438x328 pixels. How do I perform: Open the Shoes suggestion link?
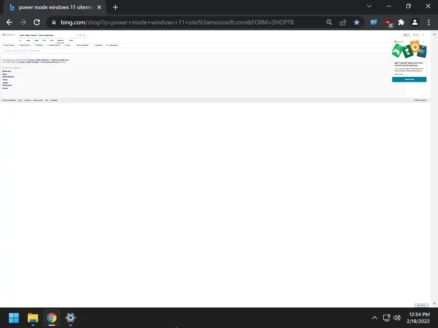pos(4,74)
